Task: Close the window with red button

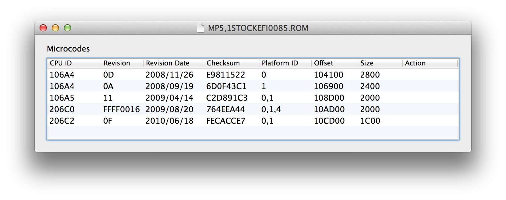Action: tap(43, 28)
